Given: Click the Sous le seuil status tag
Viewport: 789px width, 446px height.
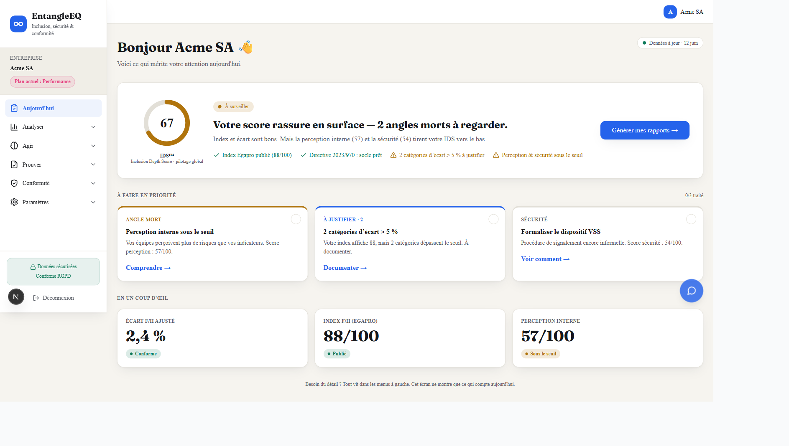Looking at the screenshot, I should (x=541, y=354).
